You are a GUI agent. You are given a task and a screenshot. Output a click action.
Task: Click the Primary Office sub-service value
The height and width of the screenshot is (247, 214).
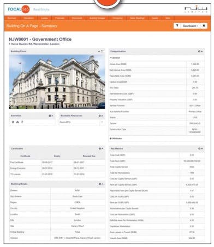click(x=195, y=112)
